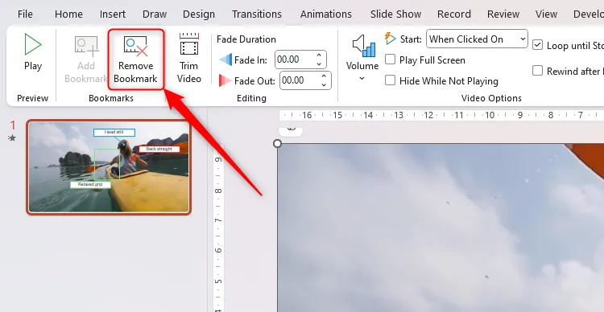This screenshot has height=312, width=604.
Task: Uncheck Loop until Stopped
Action: (537, 45)
